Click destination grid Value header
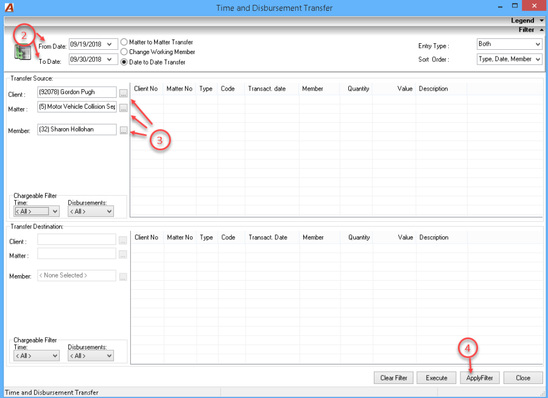The height and width of the screenshot is (398, 548). [x=394, y=237]
